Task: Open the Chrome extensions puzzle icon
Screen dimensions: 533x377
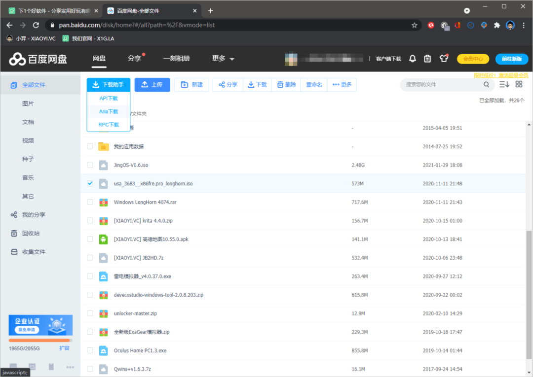Action: pos(497,25)
